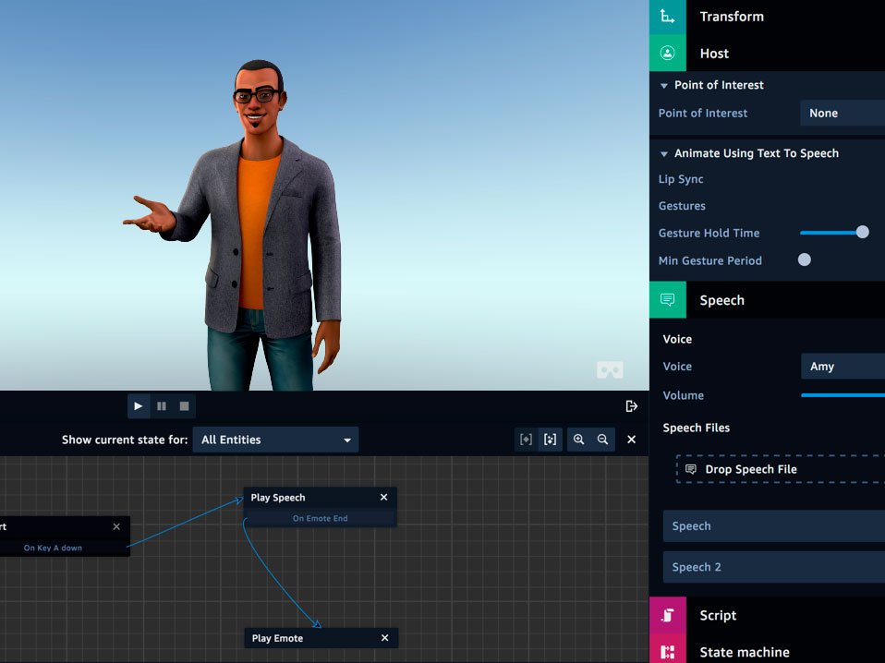The height and width of the screenshot is (663, 885).
Task: Zoom out of the state graph
Action: pos(602,440)
